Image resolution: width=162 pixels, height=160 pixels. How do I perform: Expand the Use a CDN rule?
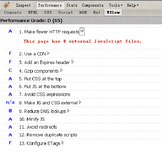(48, 53)
